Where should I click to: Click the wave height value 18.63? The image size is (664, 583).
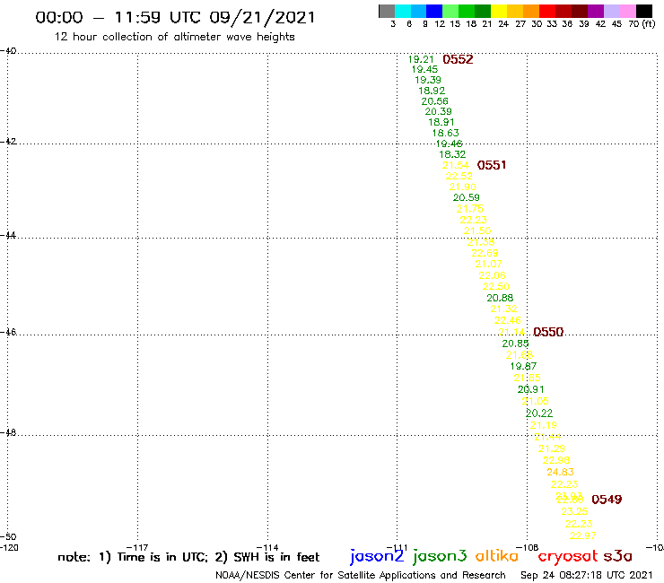445,133
